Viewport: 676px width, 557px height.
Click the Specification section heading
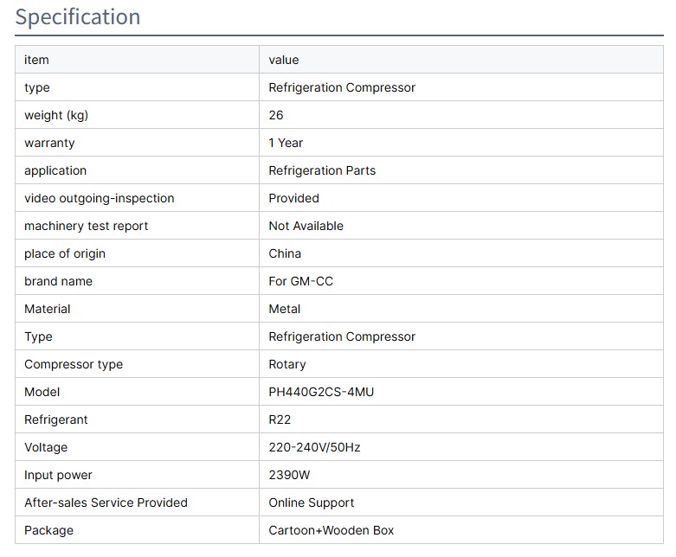(x=78, y=17)
